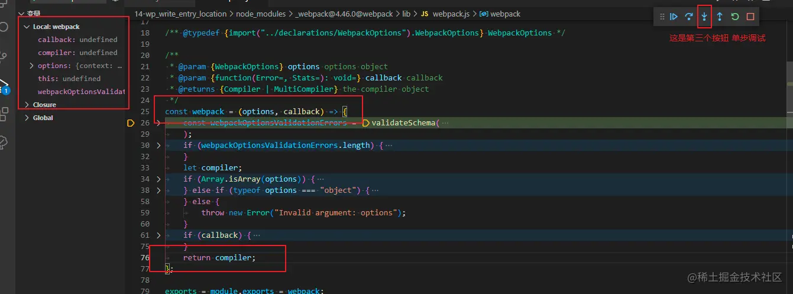
Task: Unfold the code block at line 34
Action: click(158, 179)
